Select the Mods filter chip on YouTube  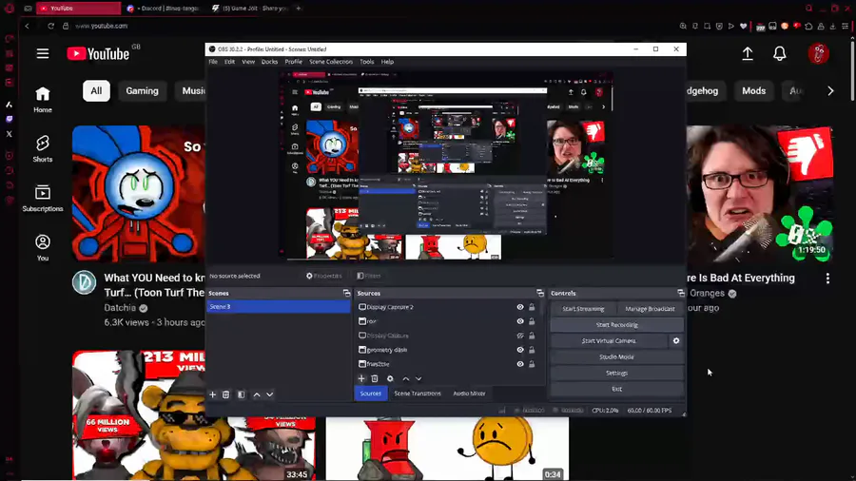click(754, 91)
